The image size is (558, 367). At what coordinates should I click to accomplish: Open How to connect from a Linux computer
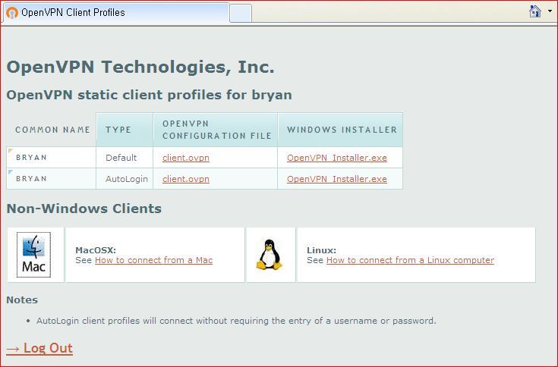click(410, 260)
